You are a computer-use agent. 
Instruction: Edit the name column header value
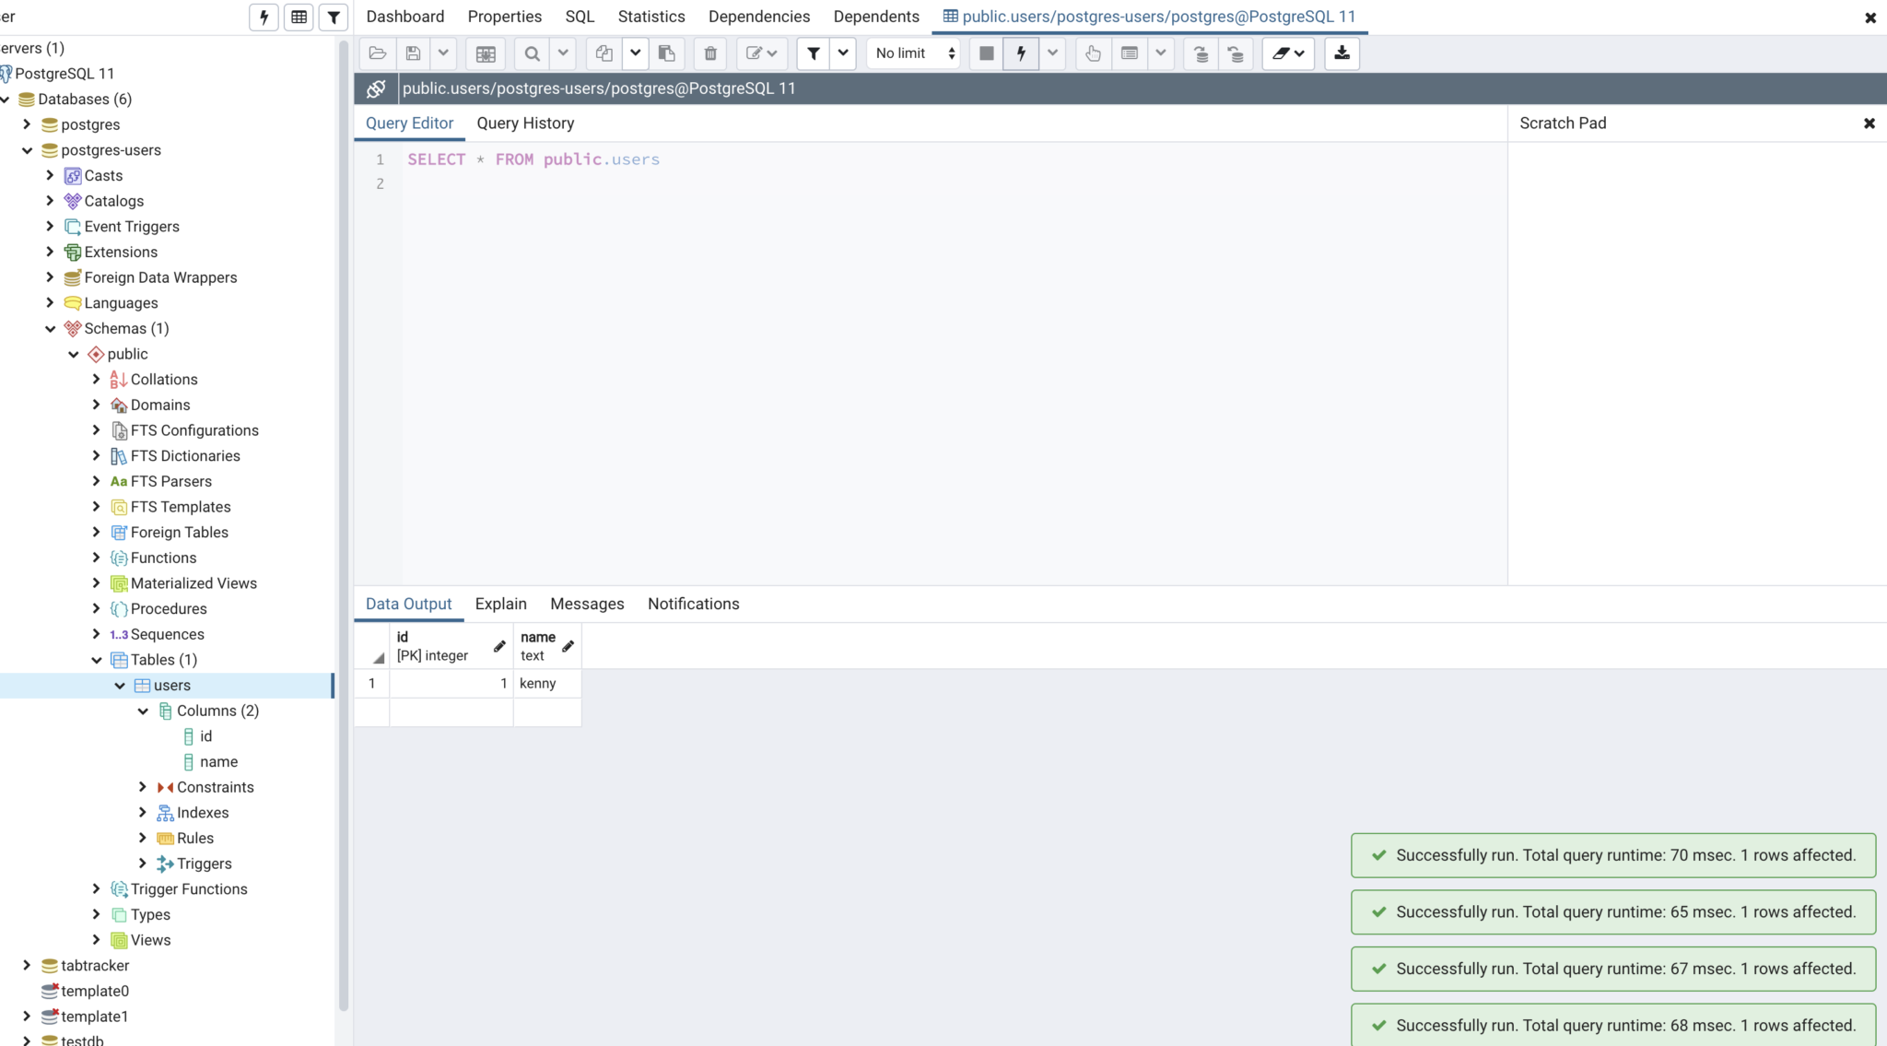568,646
